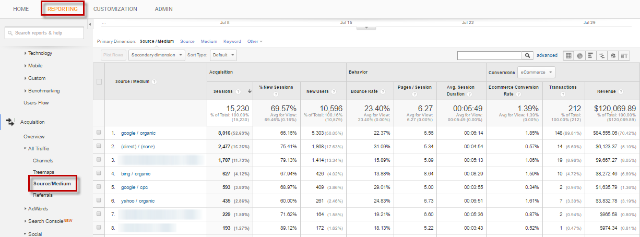Switch to the Data table view icon
Screen dimensions: 640x237
[x=568, y=55]
